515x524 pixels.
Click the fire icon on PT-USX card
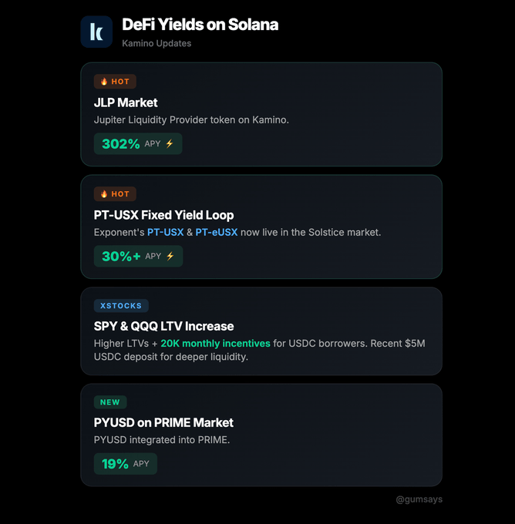pyautogui.click(x=104, y=194)
